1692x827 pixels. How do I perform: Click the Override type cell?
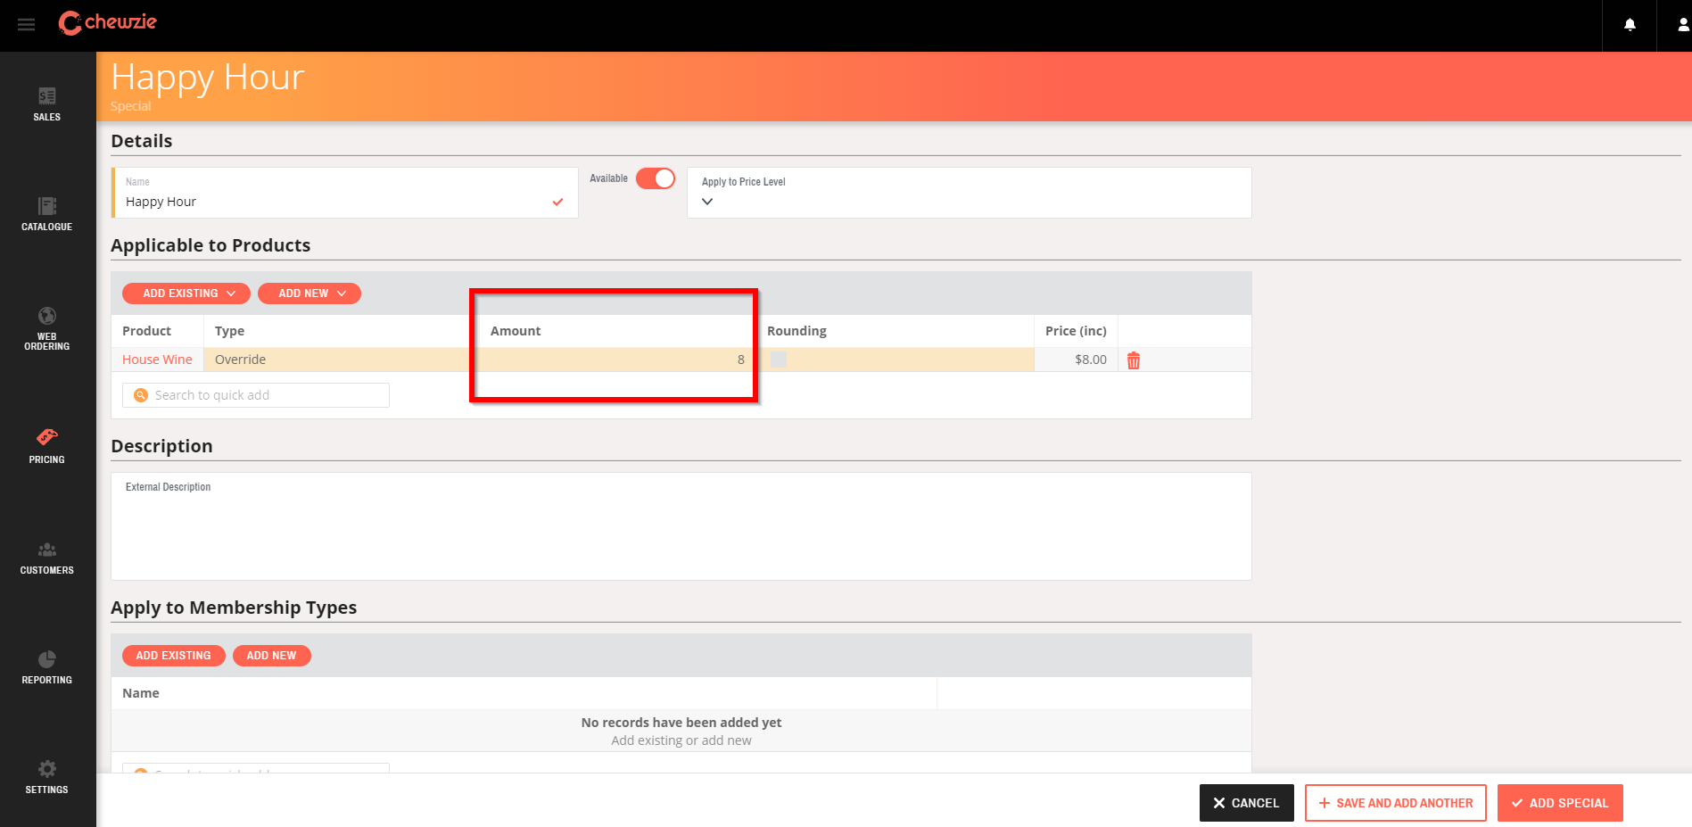point(342,360)
